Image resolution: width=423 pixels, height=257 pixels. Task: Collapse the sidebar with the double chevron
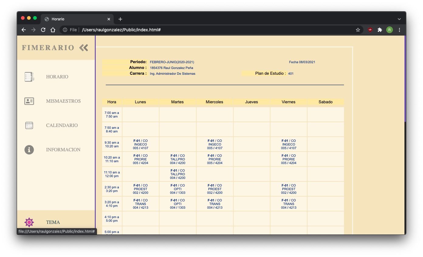84,48
